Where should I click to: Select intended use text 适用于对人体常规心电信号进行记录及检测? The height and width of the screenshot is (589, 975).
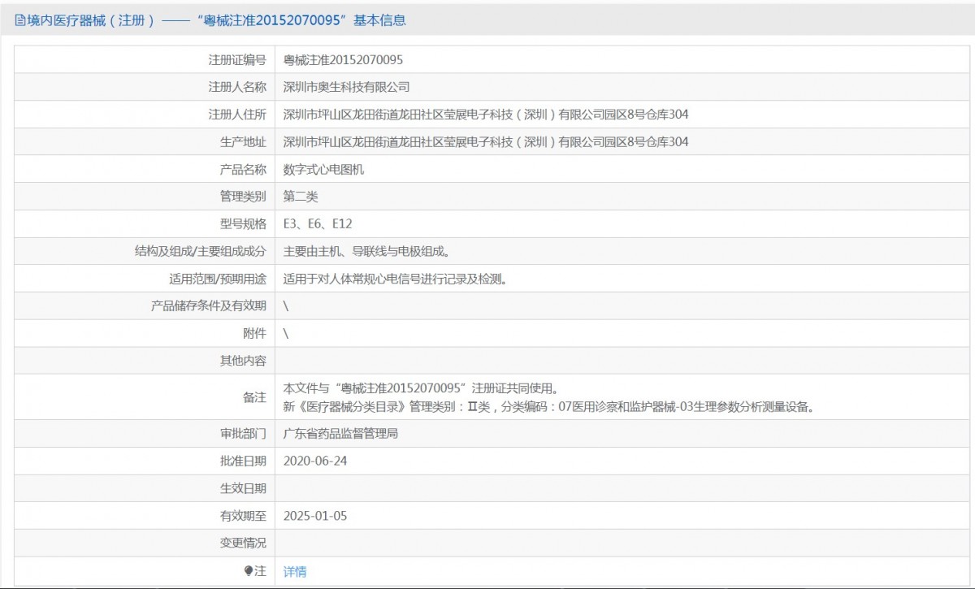pyautogui.click(x=396, y=279)
